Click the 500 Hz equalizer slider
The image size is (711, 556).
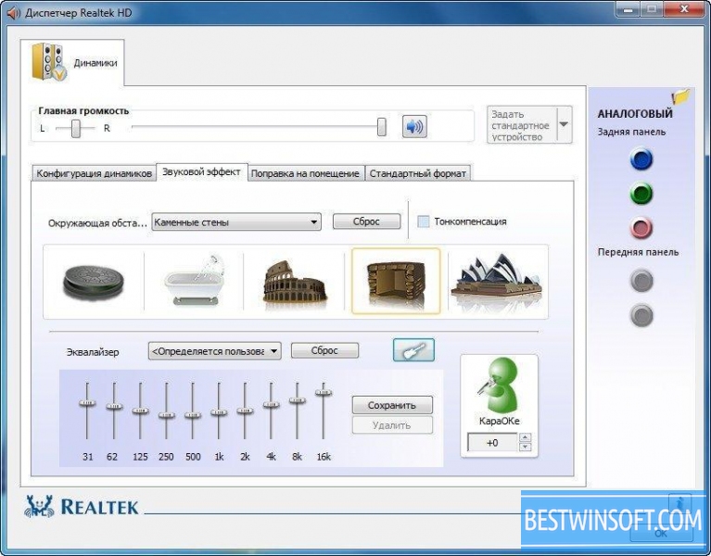(192, 414)
